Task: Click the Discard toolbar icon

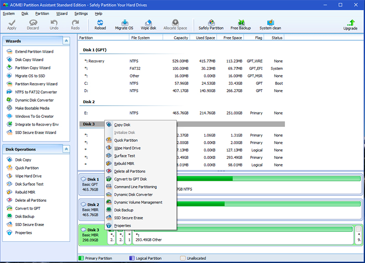Action: 33,25
